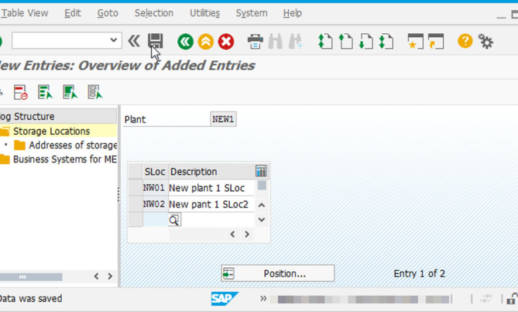Viewport: 518px width, 312px height.
Task: Open Customize Local Layout gear icon
Action: coord(485,42)
